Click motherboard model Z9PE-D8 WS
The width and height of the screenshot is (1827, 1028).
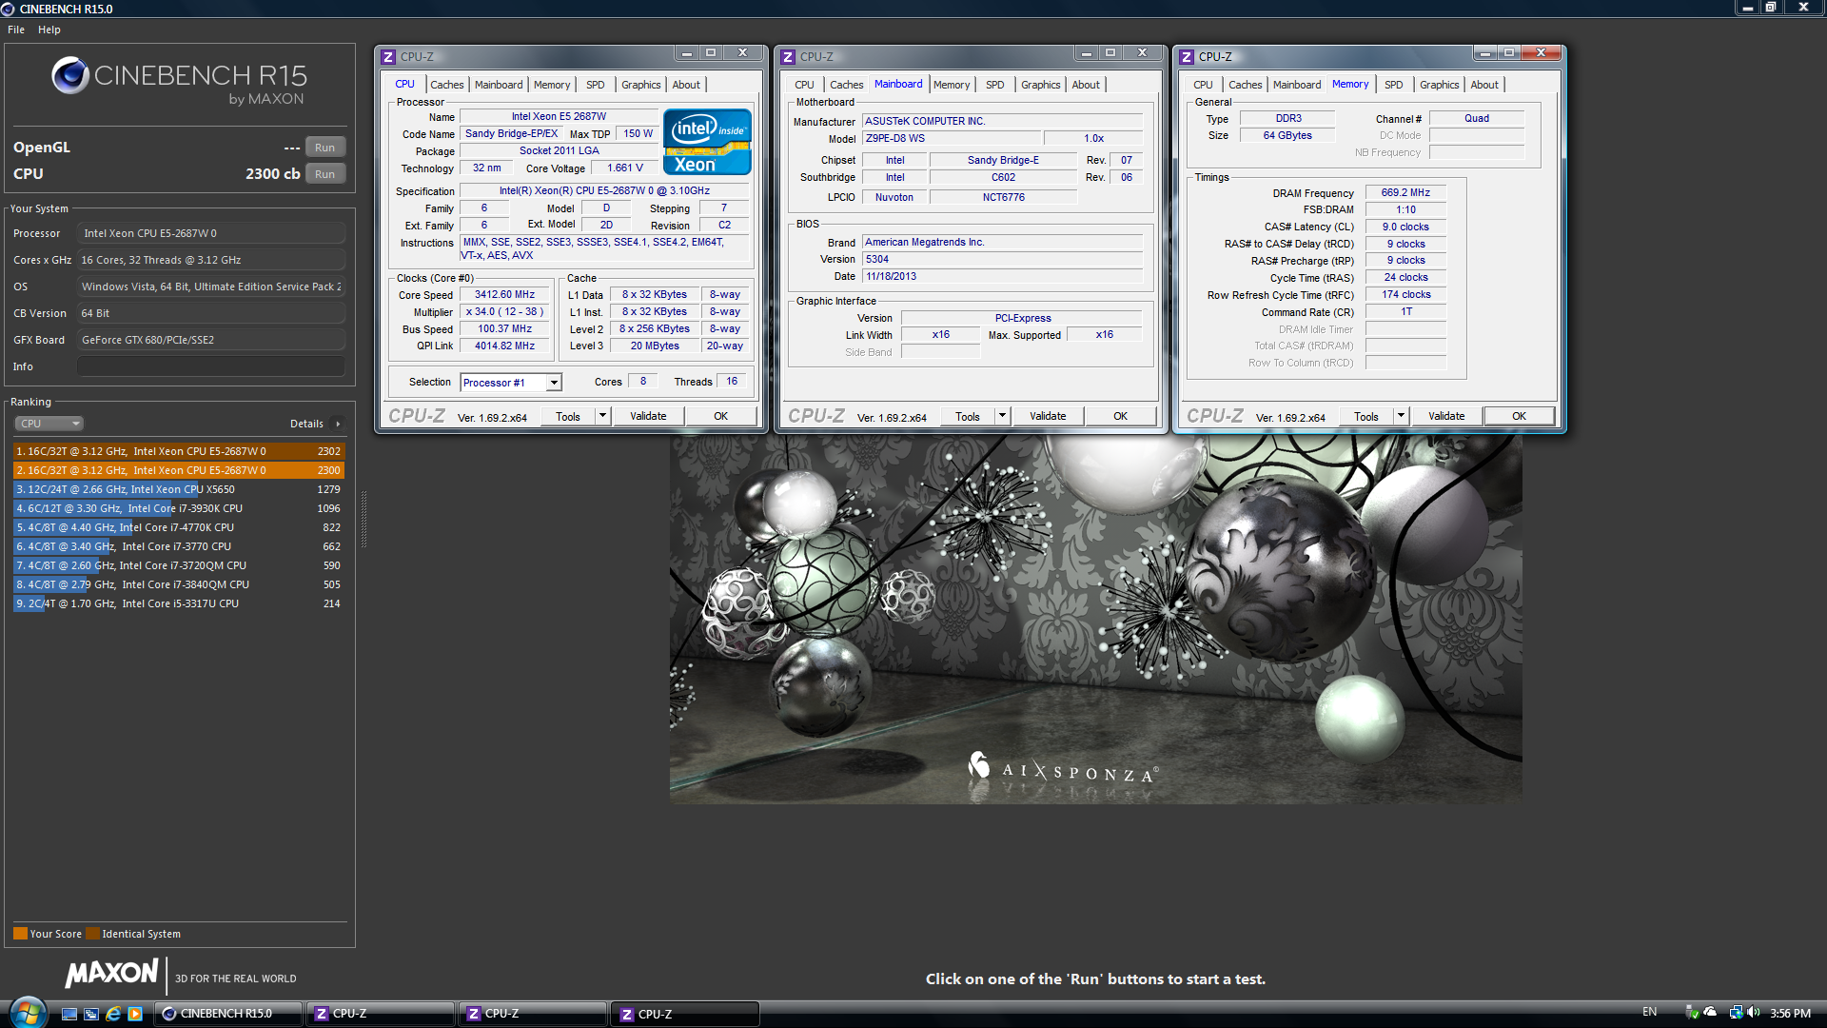(952, 139)
